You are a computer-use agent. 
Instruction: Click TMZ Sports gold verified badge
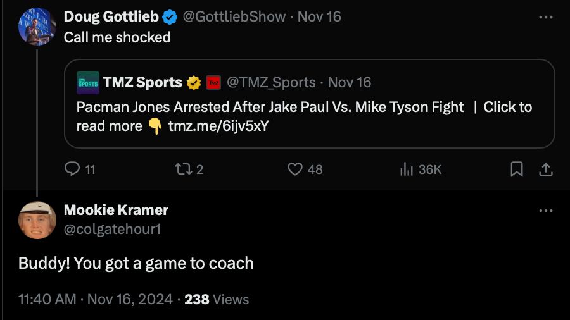[x=194, y=83]
